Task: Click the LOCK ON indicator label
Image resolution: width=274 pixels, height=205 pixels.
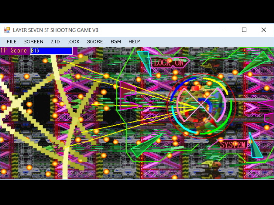Action: coord(169,63)
